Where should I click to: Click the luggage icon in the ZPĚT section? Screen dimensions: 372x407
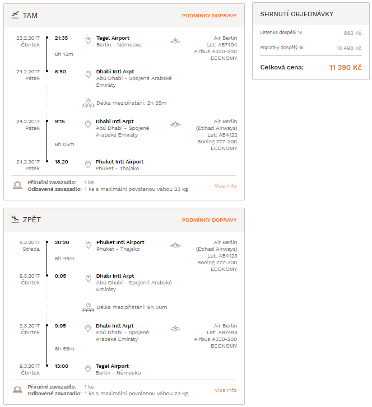(x=17, y=390)
